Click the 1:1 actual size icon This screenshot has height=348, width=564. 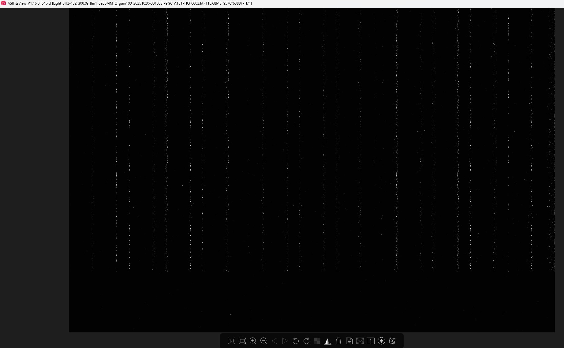231,341
